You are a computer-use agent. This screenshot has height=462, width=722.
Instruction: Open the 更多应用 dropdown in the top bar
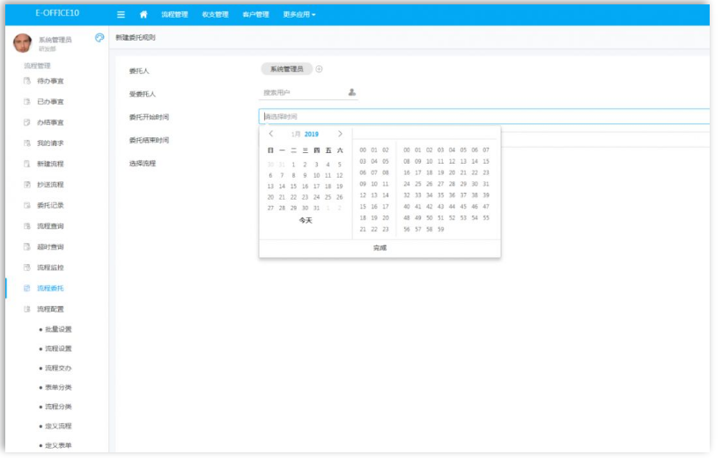[299, 15]
